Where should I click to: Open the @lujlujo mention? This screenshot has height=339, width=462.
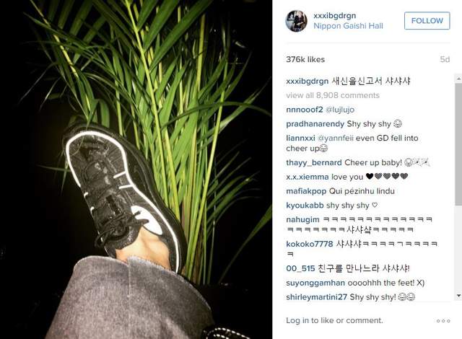coord(340,110)
